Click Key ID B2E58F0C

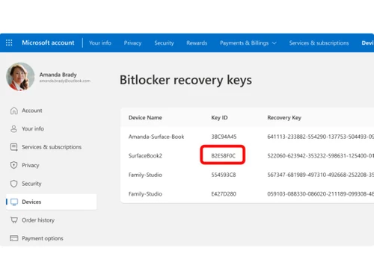pos(224,156)
